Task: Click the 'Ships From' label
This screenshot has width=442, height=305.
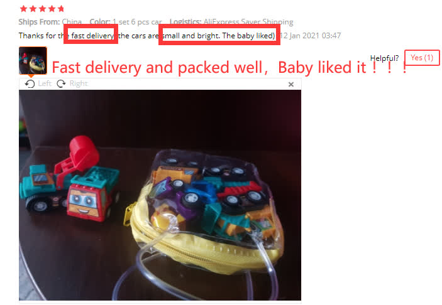Action: tap(39, 22)
